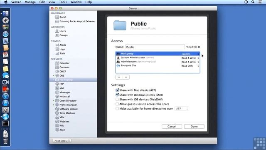Image resolution: width=266 pixels, height=150 pixels.
Task: Select the Workgroup row in access list
Action: click(158, 54)
